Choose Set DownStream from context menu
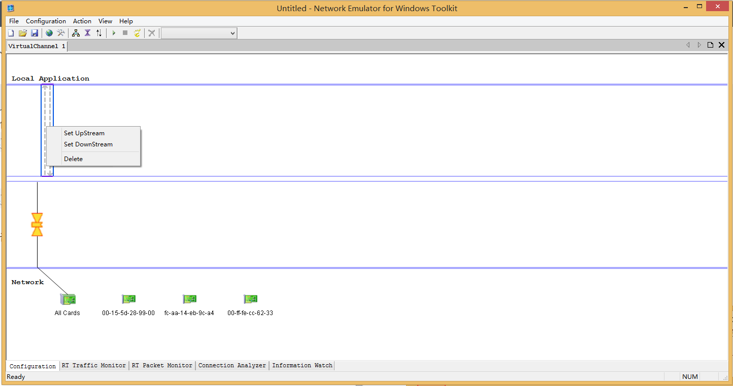 tap(88, 144)
